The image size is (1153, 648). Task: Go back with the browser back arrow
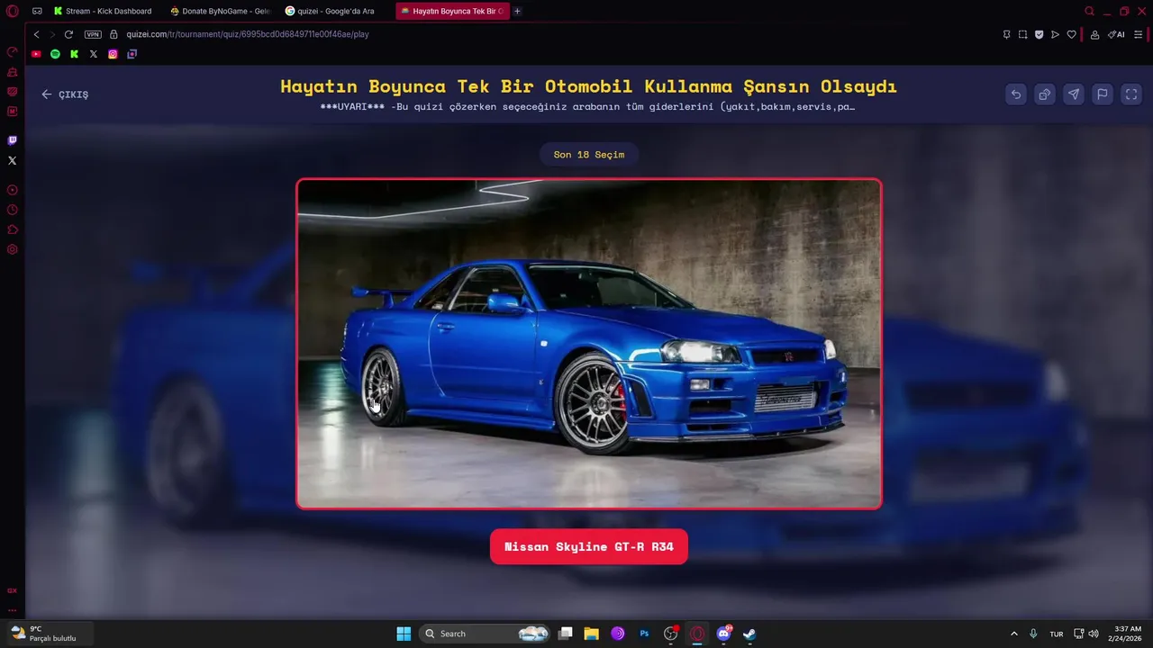coord(36,34)
